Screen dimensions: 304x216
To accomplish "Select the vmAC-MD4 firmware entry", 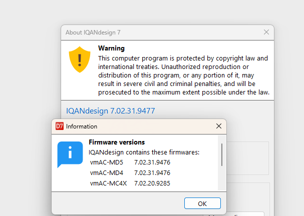I will coord(107,172).
